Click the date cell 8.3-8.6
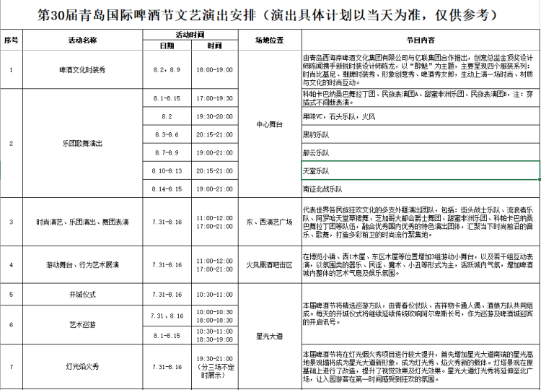541x390 pixels. [x=167, y=135]
